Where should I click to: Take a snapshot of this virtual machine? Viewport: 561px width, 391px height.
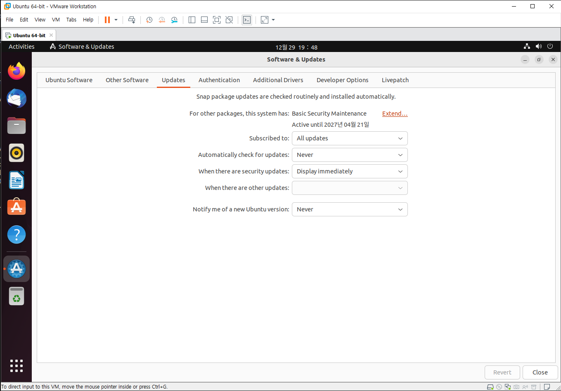(x=149, y=20)
